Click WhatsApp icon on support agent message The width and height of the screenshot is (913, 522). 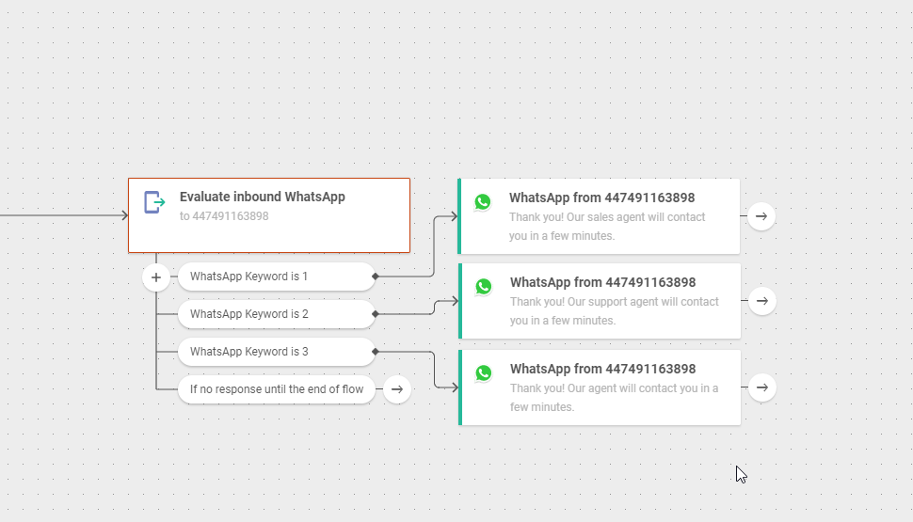click(484, 287)
